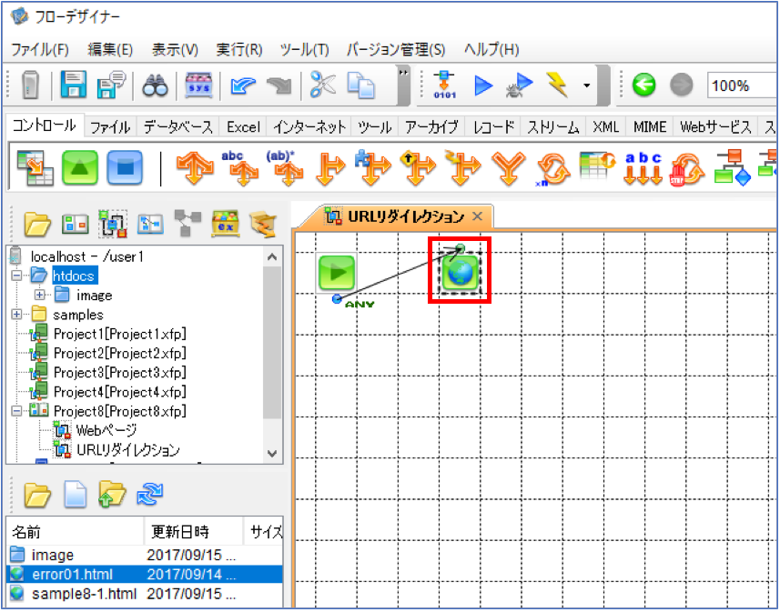Switch to the Excel component tab
The width and height of the screenshot is (780, 612).
click(x=243, y=127)
